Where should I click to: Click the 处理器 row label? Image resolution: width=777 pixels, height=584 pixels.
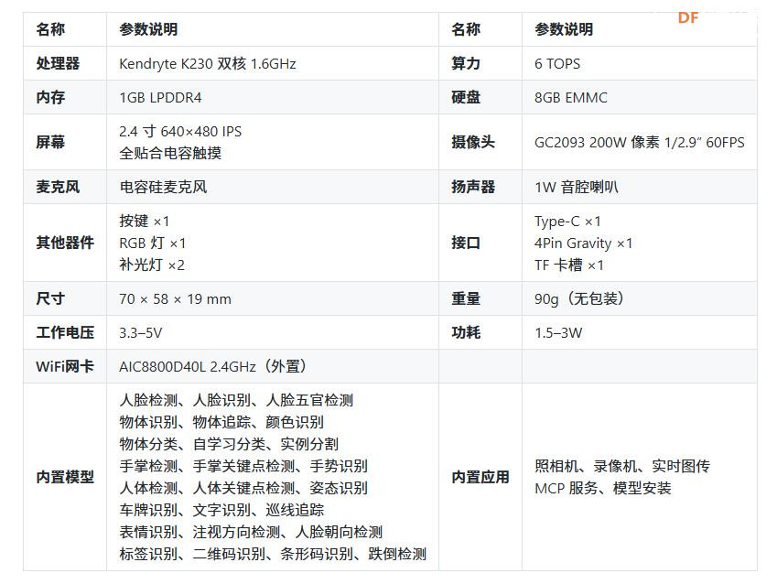coord(58,63)
